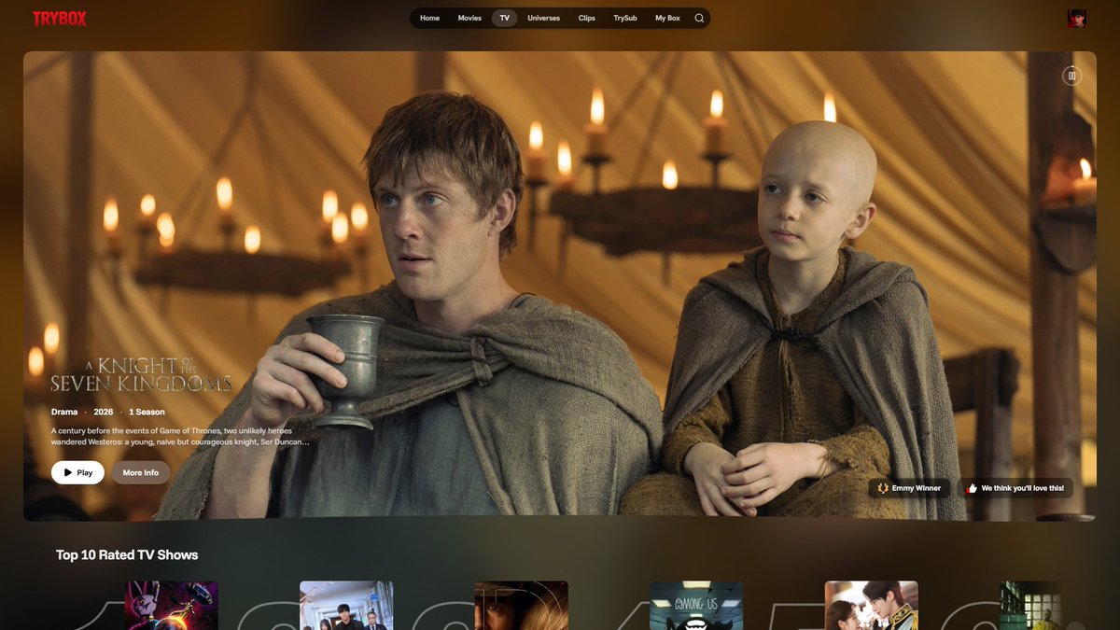
Task: Open the Home tab
Action: tap(429, 18)
